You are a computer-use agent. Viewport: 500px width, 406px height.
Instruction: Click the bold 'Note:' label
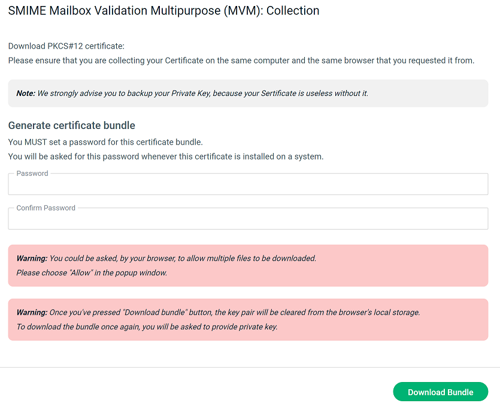(26, 94)
